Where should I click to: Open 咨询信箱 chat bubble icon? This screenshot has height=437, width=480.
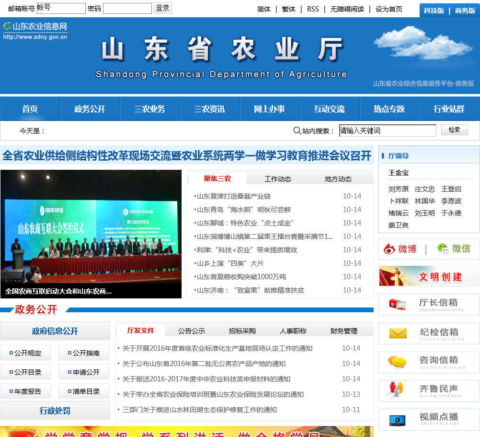tap(397, 362)
